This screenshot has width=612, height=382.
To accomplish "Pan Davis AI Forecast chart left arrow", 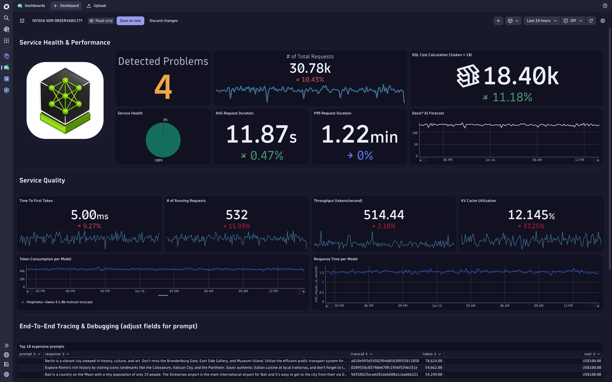I will 420,160.
